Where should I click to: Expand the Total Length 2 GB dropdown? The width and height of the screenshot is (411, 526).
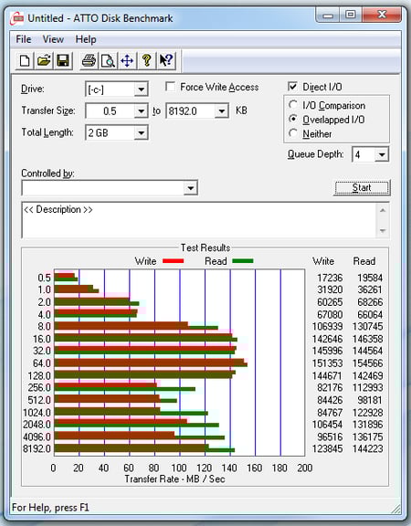[x=142, y=132]
